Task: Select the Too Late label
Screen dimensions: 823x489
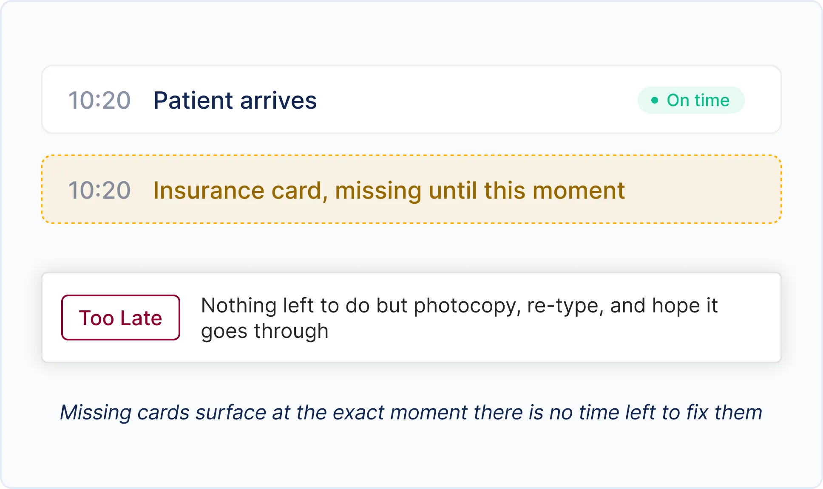Action: pyautogui.click(x=121, y=318)
